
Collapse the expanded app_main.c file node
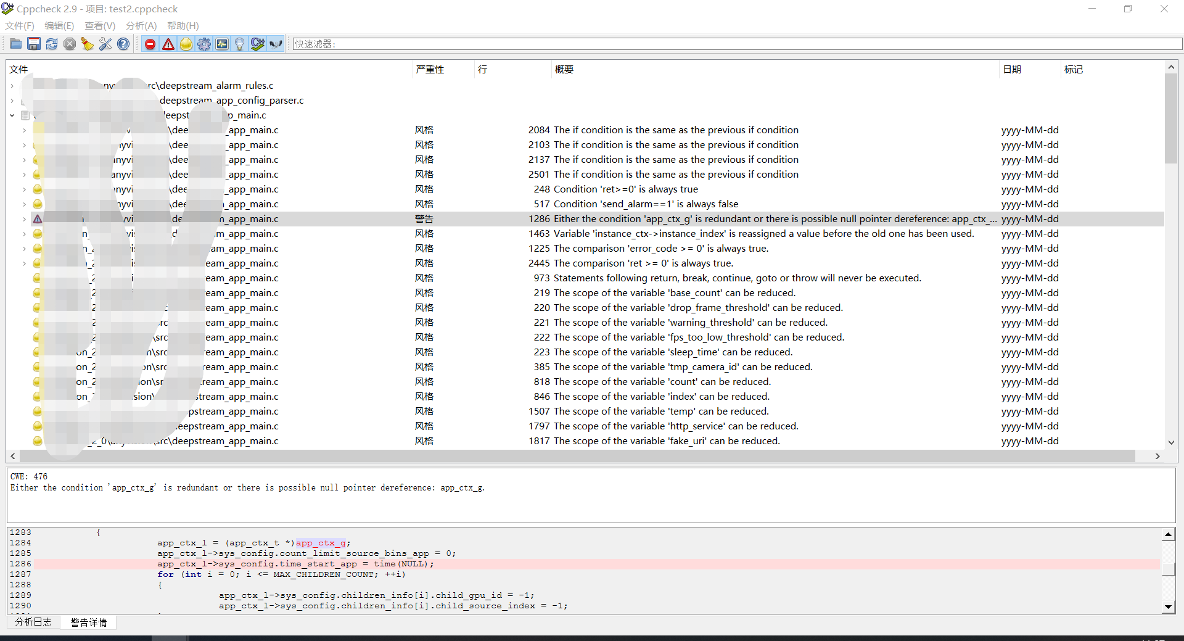pos(12,115)
